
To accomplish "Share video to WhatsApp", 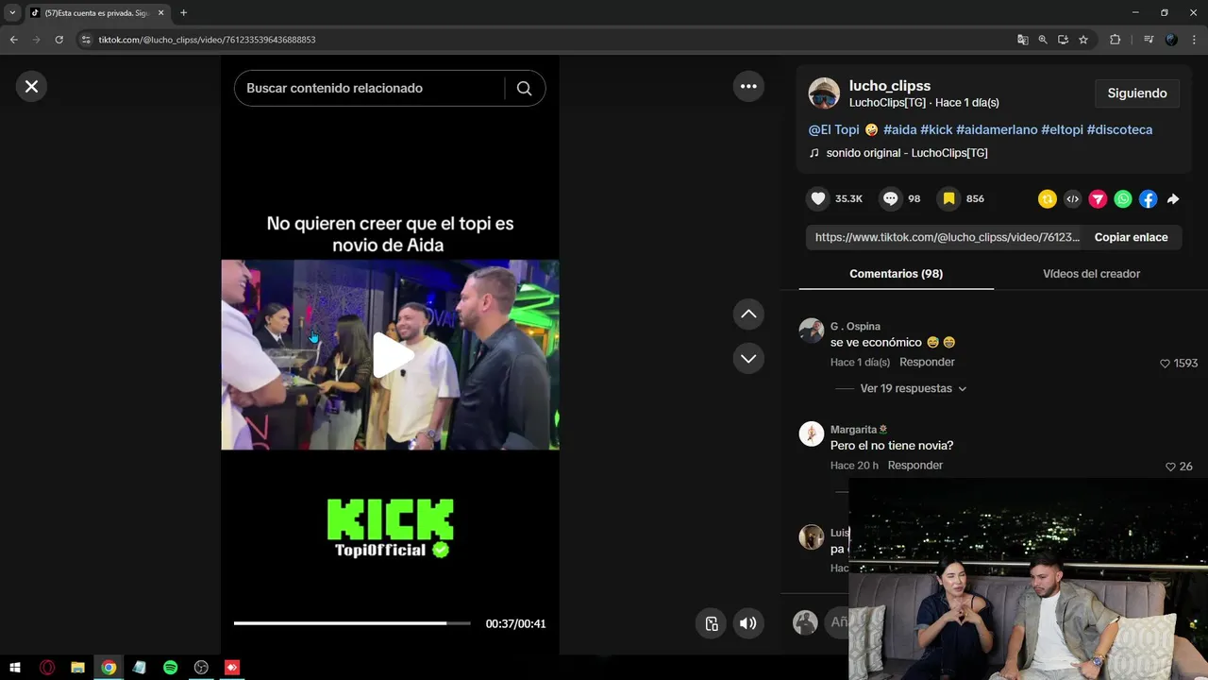I will 1123,198.
